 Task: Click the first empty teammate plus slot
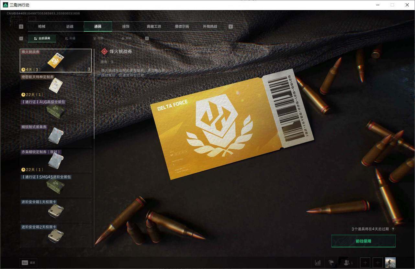[365, 263]
